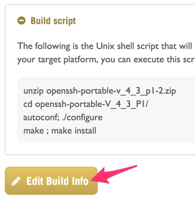Image resolution: width=195 pixels, height=203 pixels.
Task: Click the openssh-portable-v_4_3_p1-2.zip filename
Action: point(111,91)
